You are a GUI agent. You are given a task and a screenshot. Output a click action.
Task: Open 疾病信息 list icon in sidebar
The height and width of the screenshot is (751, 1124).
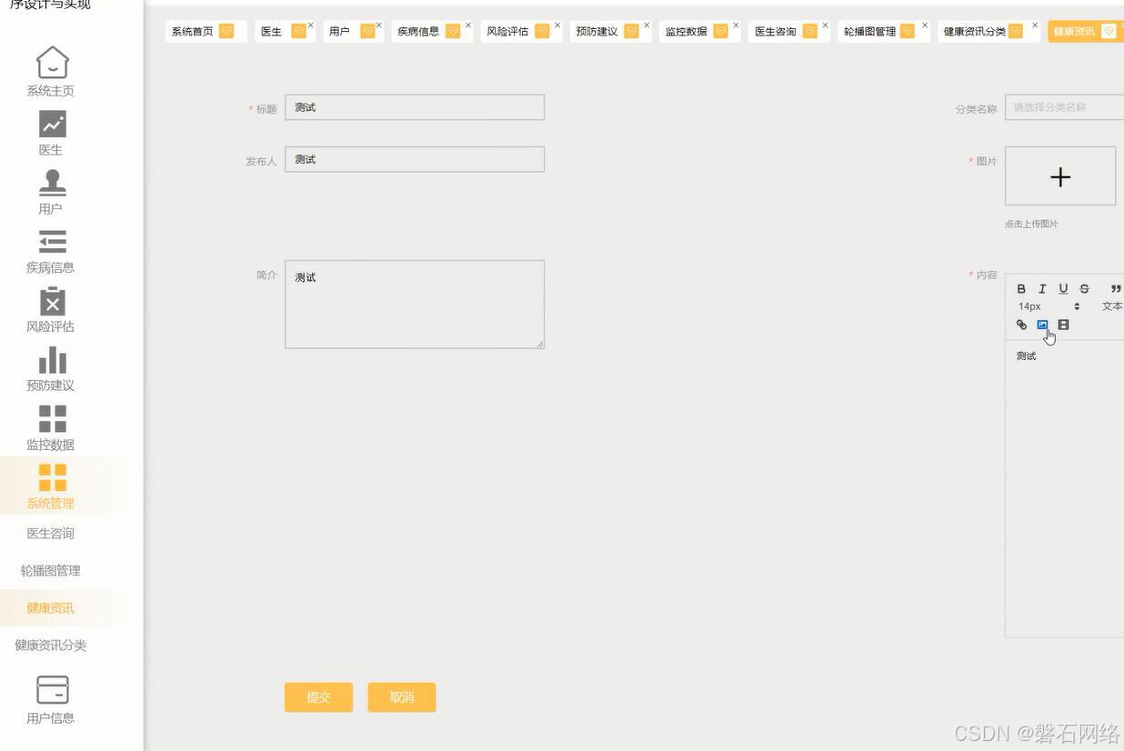(x=52, y=241)
